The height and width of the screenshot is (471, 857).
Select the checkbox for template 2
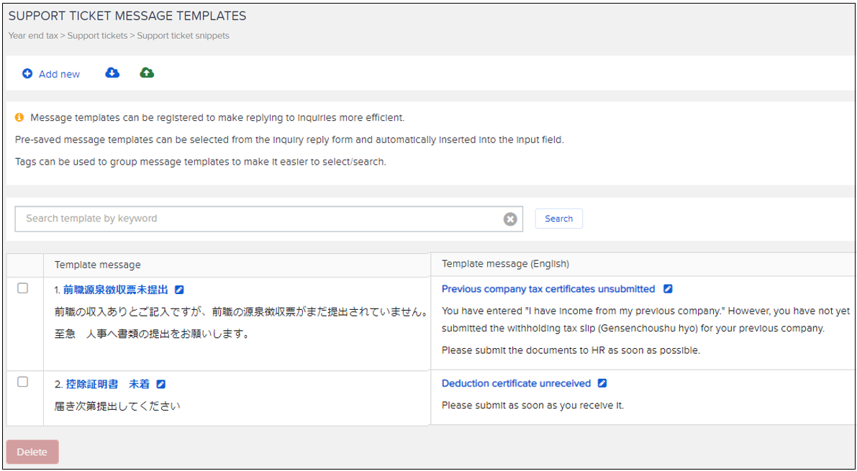(x=23, y=382)
